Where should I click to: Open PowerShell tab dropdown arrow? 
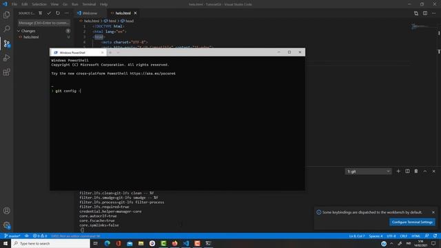tap(118, 52)
